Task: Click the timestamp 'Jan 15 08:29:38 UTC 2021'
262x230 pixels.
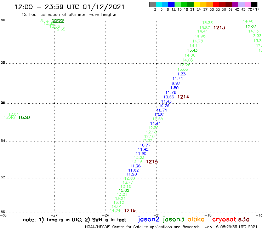Action: 231,227
